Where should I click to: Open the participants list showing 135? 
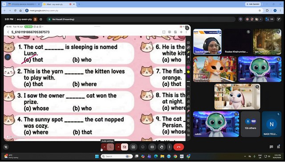269,19
